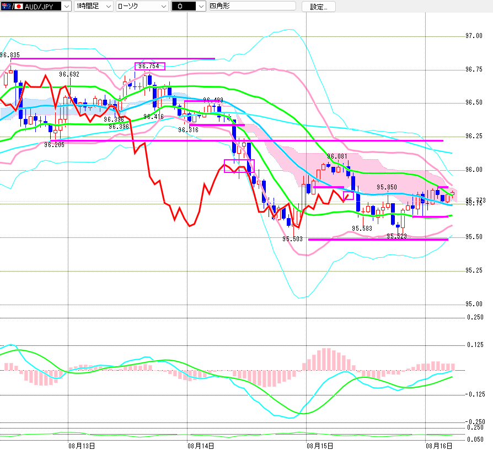Click the 95.850 price label

point(387,187)
